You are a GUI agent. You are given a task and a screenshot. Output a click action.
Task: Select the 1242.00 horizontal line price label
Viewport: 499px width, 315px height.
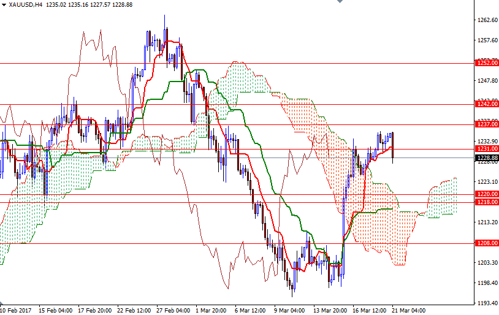click(x=487, y=104)
